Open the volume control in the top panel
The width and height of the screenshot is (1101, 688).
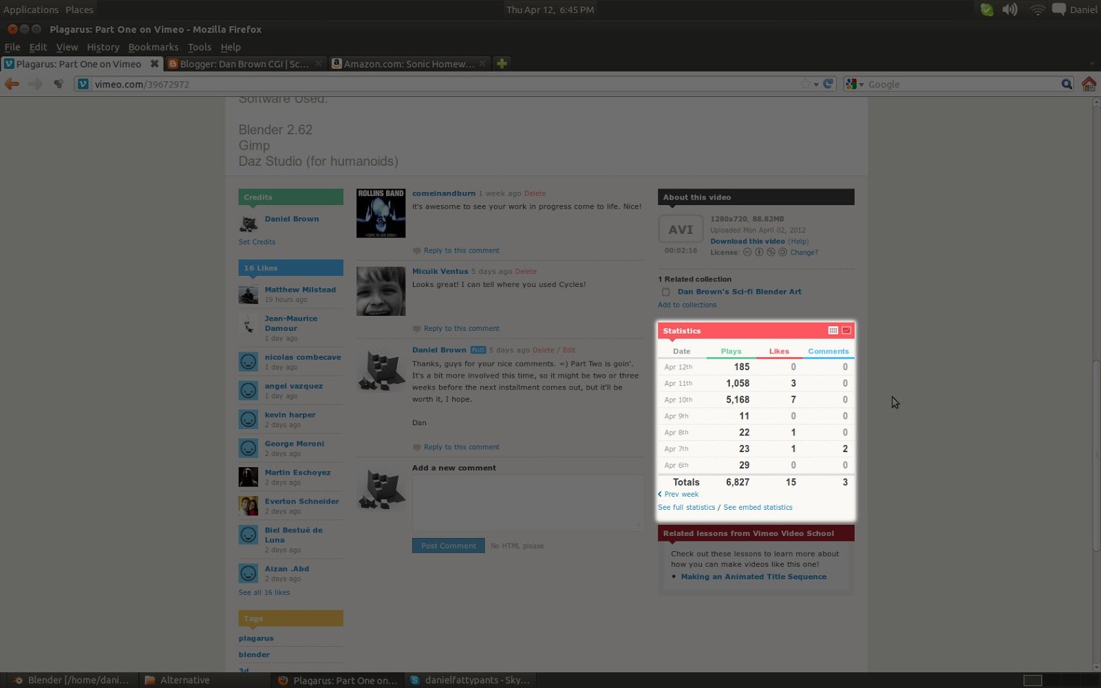pyautogui.click(x=1009, y=10)
